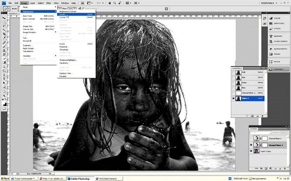Click Curves in the Adjustments submenu
Viewport: 291px width, 181px height.
click(63, 17)
